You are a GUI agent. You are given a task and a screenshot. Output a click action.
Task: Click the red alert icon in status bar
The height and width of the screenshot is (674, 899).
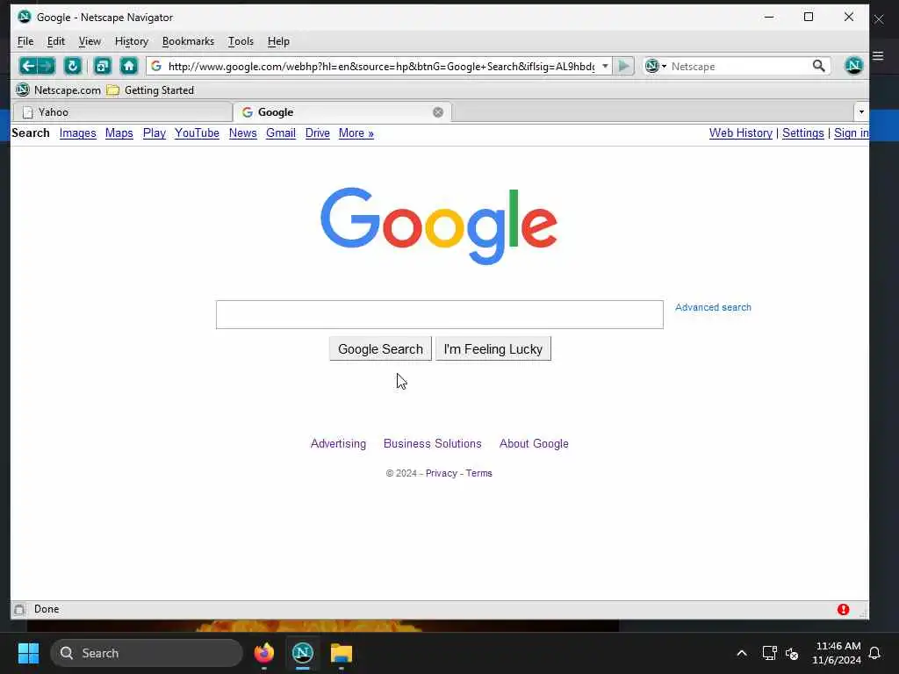(843, 609)
